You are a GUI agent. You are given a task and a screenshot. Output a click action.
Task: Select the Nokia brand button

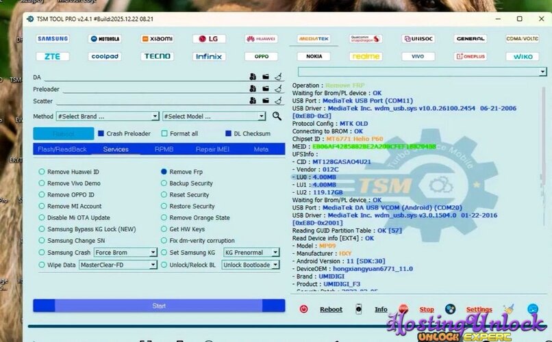click(x=313, y=56)
